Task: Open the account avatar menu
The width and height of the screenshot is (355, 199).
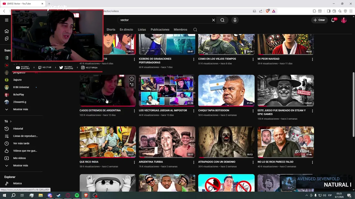Action: pyautogui.click(x=344, y=20)
